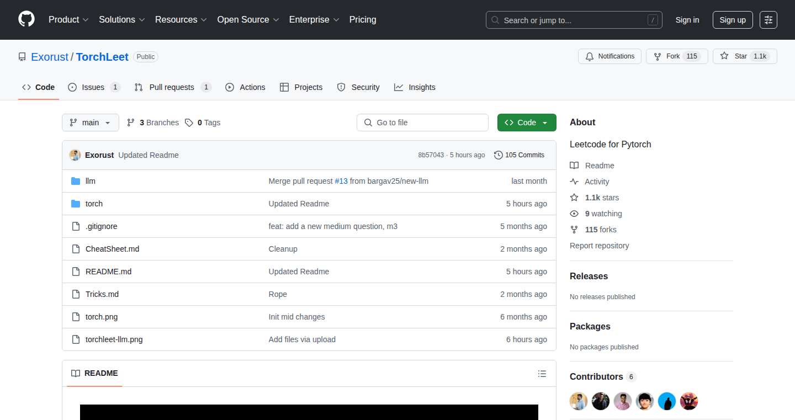This screenshot has height=420, width=795.
Task: Open the torch folder
Action: click(94, 204)
